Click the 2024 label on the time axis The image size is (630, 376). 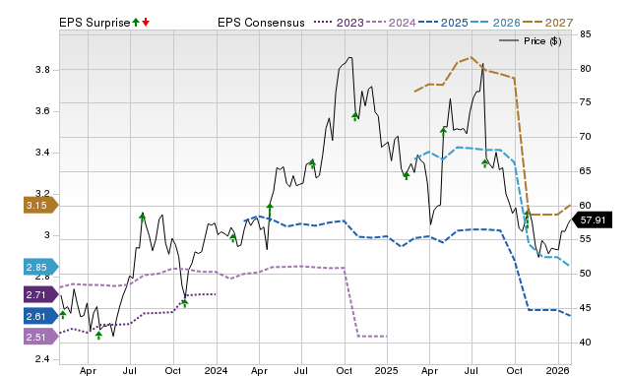pyautogui.click(x=216, y=370)
